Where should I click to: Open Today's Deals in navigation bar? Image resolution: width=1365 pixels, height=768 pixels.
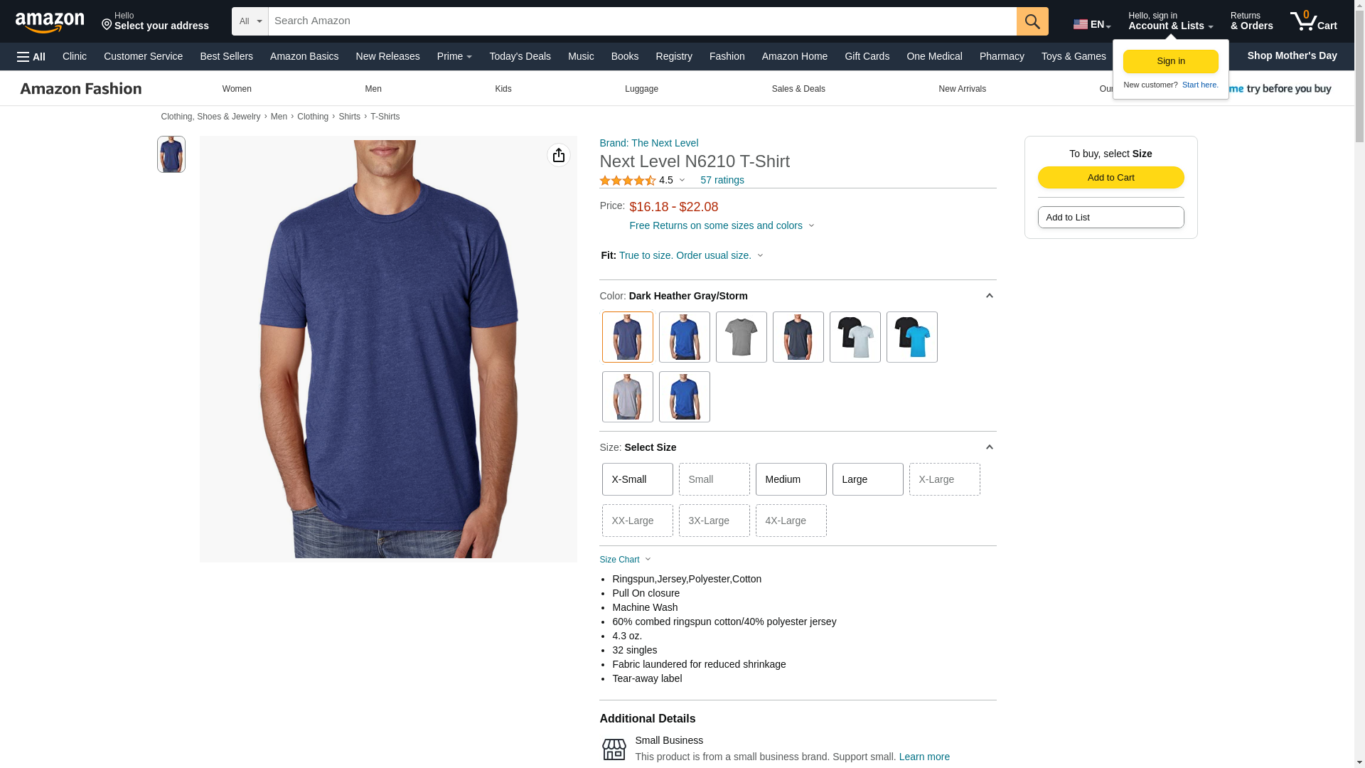pyautogui.click(x=520, y=56)
